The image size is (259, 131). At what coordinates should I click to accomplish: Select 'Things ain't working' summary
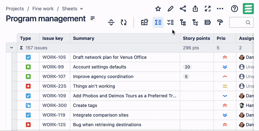pyautogui.click(x=94, y=86)
